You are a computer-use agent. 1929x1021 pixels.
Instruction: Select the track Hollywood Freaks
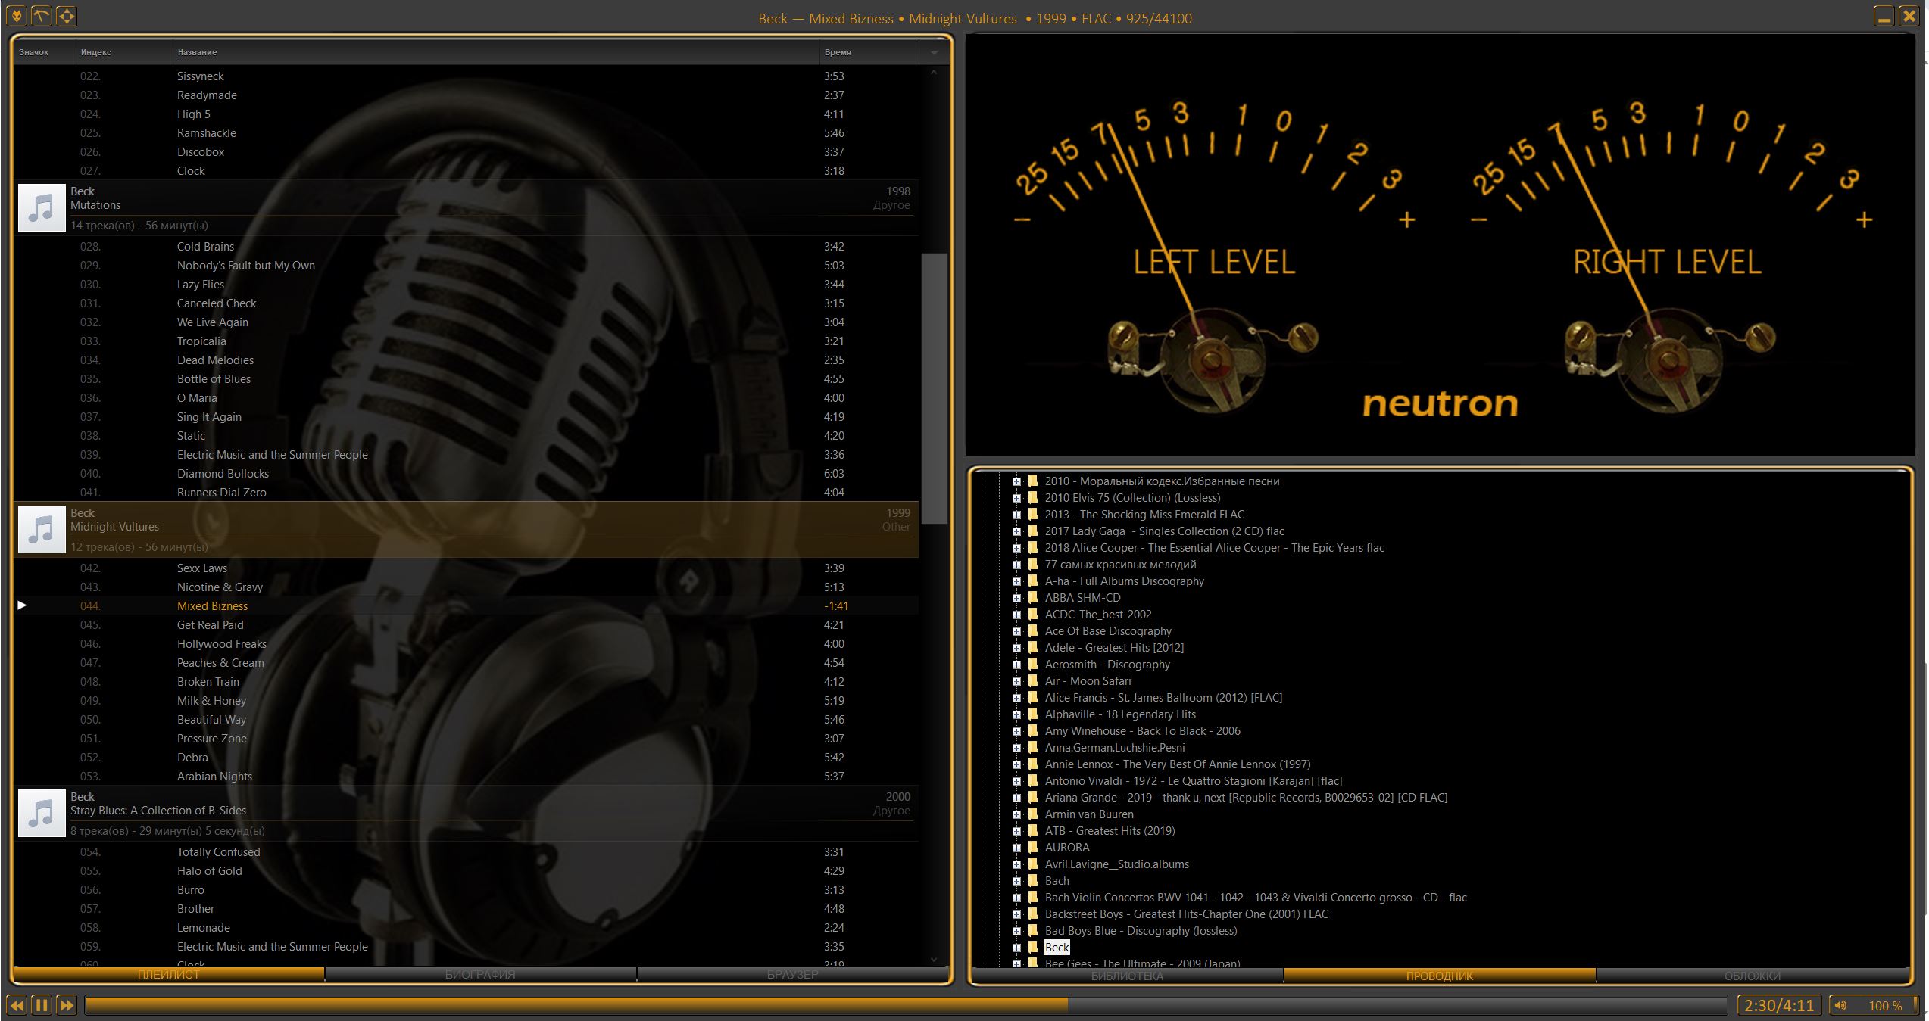466,643
